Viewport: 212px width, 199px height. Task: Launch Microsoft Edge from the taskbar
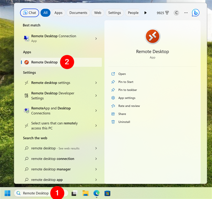pos(97,193)
